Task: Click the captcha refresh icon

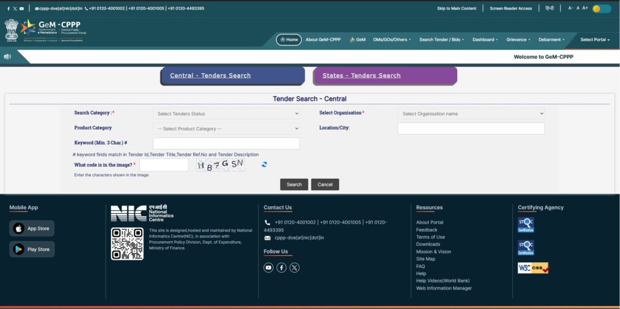Action: (265, 165)
